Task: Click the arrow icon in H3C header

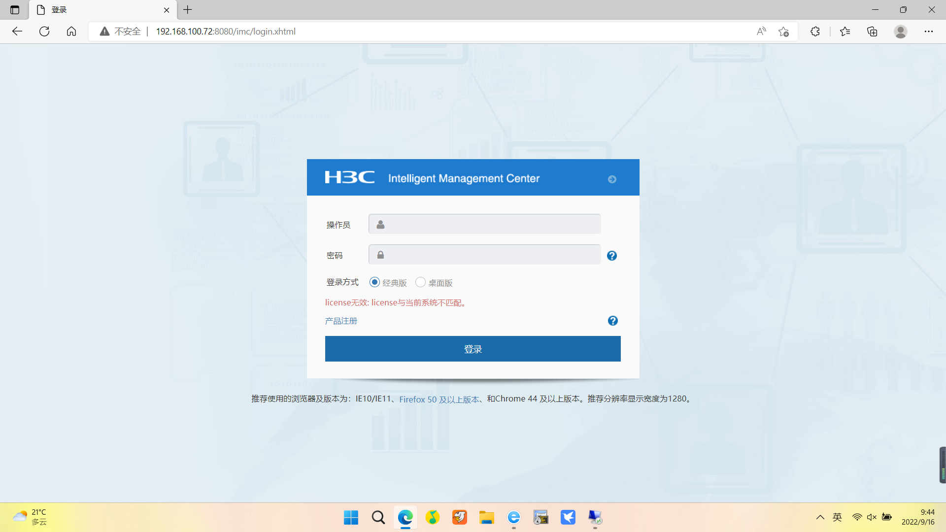Action: point(612,179)
